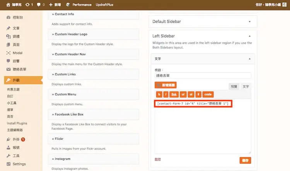This screenshot has height=171, width=290.
Task: Click the plugin update count badge
Action: tap(23, 139)
